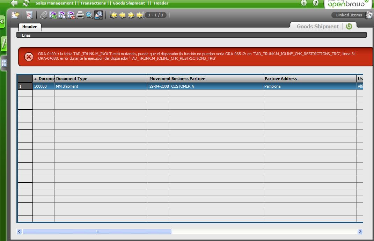Image resolution: width=374 pixels, height=241 pixels.
Task: Open search with the magnifying glass icon
Action: click(89, 15)
